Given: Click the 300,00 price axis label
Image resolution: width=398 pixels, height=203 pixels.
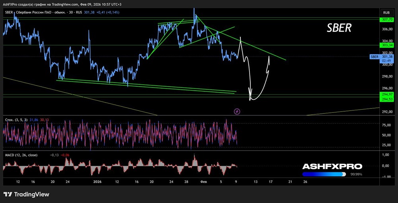Looking at the screenshot, I should click(386, 65).
